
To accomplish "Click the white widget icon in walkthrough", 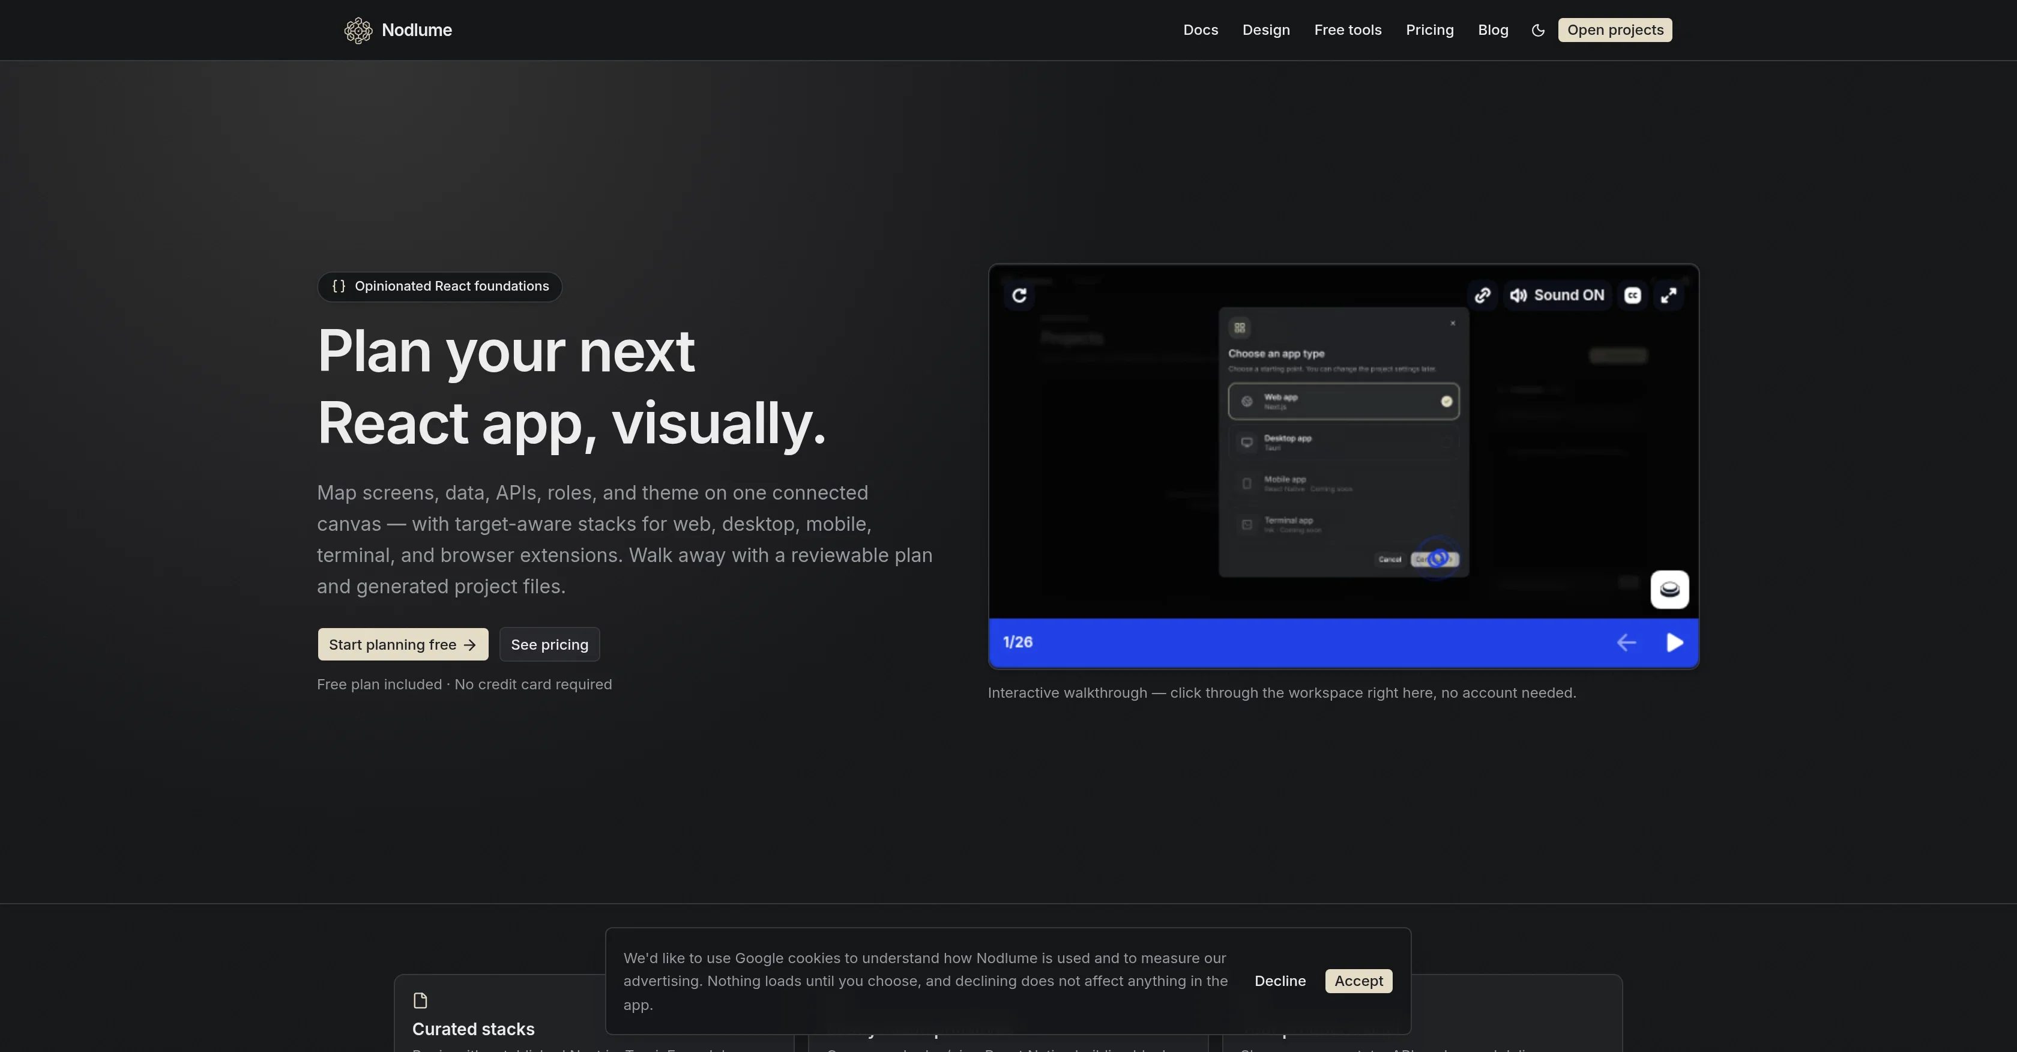I will pyautogui.click(x=1669, y=590).
